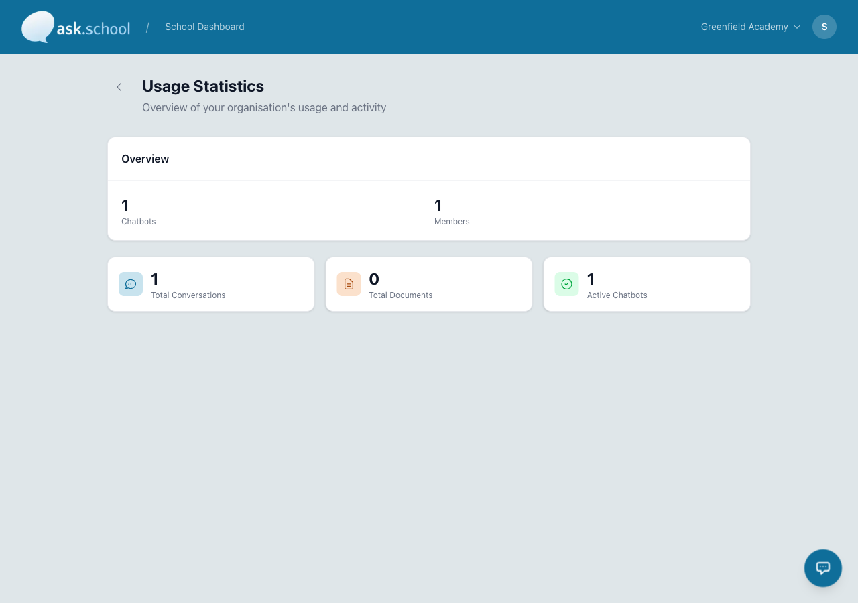Open the School Dashboard breadcrumb link
The image size is (858, 603).
(204, 27)
